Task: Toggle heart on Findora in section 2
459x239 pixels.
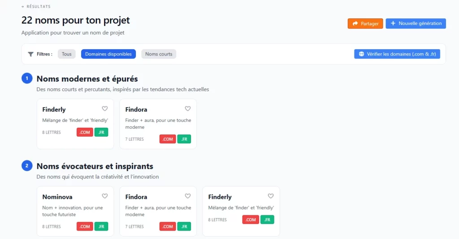Action: click(188, 196)
